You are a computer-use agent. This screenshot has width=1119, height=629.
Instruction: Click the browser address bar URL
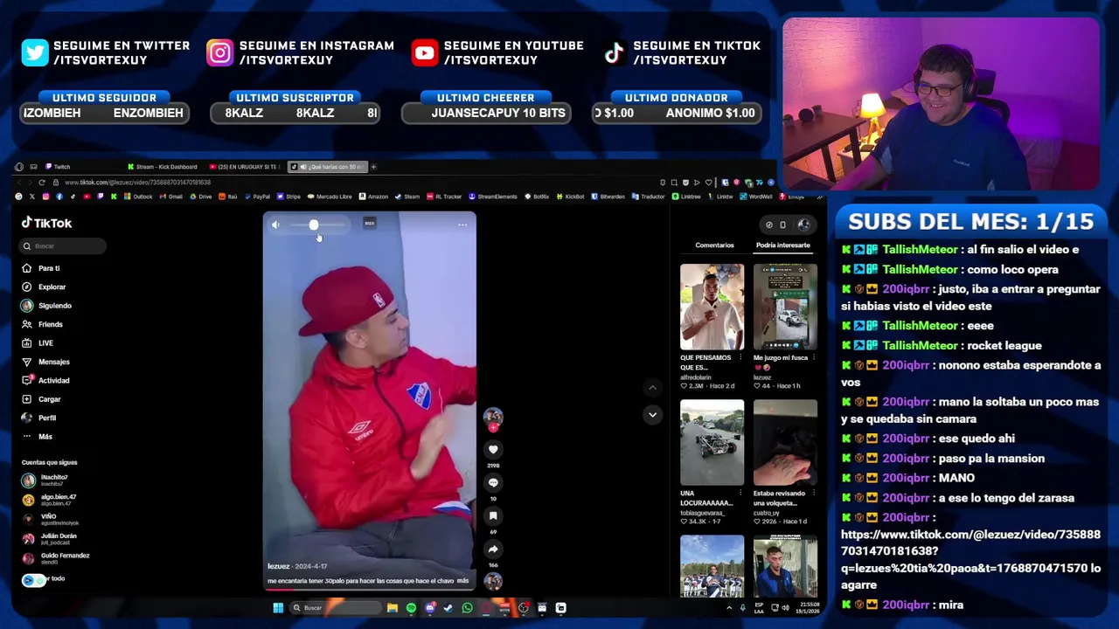coord(137,183)
